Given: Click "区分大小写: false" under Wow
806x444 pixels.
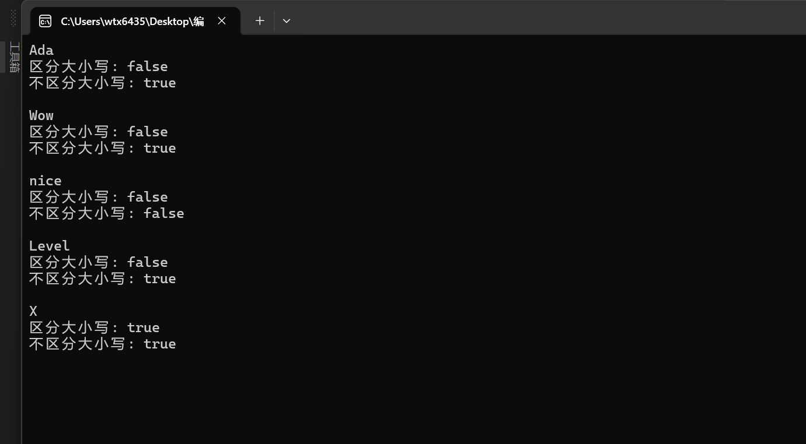Looking at the screenshot, I should coord(99,132).
